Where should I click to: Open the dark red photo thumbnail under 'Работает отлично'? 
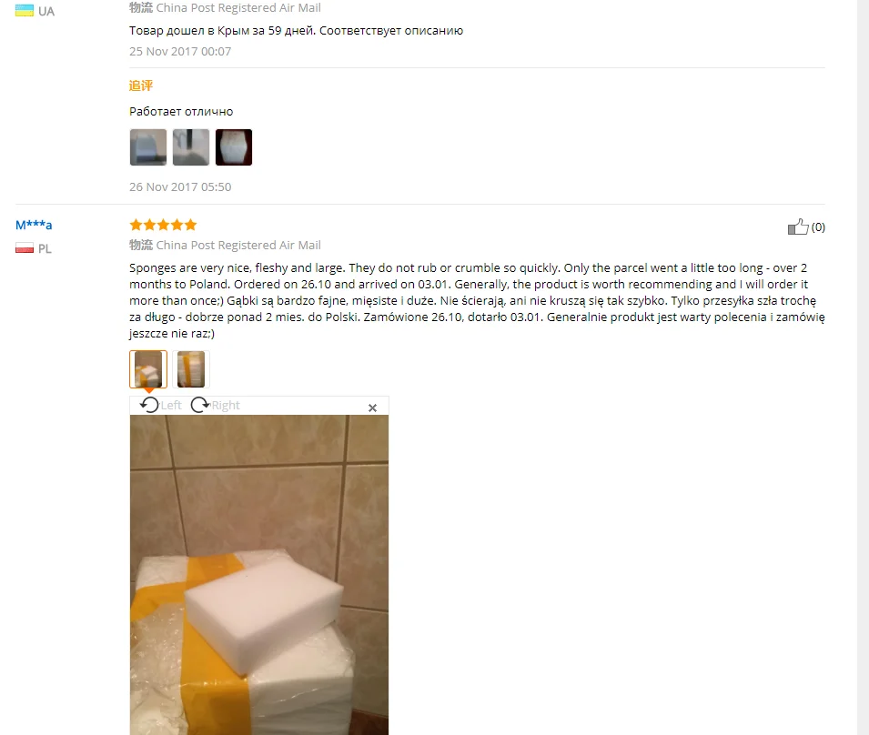coord(234,147)
